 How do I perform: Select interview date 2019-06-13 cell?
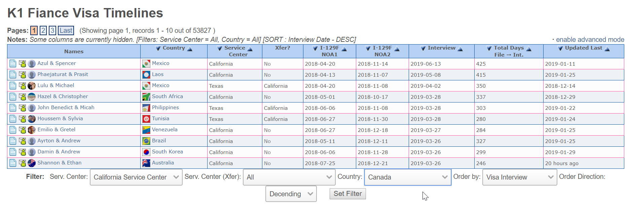click(x=442, y=64)
